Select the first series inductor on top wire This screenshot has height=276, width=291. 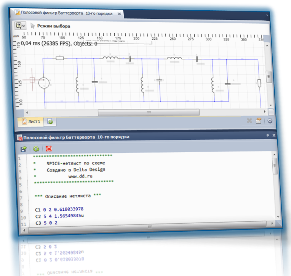pos(110,58)
